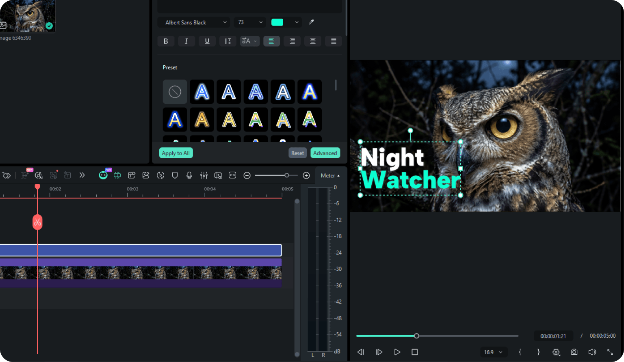Click the keyframe diamonds icon in toolbar
Image resolution: width=624 pixels, height=362 pixels.
(6, 175)
